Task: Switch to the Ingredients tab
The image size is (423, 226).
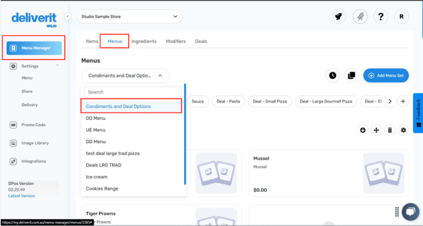Action: coord(144,41)
